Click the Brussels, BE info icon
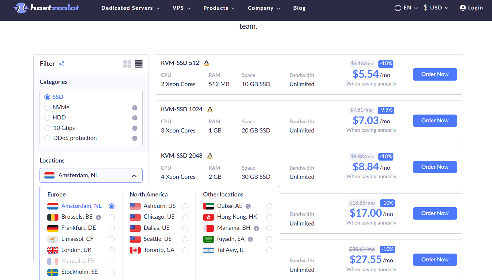 tap(99, 217)
